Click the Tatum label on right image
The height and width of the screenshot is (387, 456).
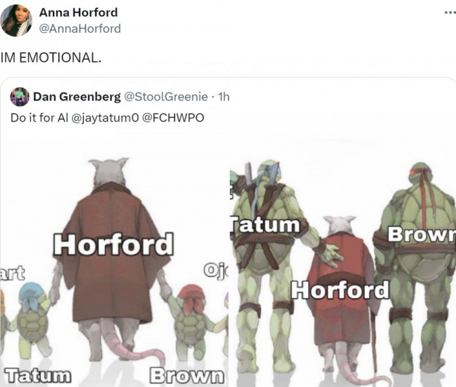pyautogui.click(x=264, y=225)
